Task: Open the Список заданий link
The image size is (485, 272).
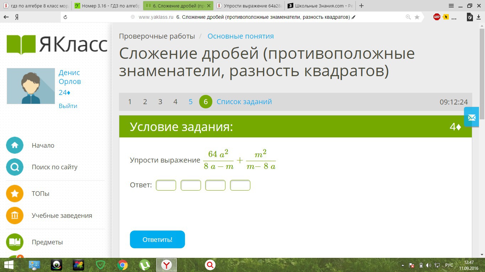Action: [x=244, y=102]
